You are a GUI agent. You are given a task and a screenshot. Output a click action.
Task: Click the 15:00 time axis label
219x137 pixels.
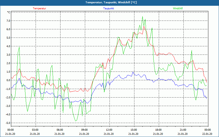(134, 130)
